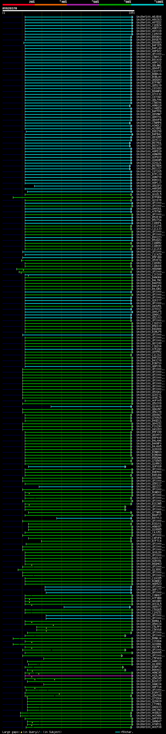This screenshot has height=734, width=166.
Task: Select the UniRef100_B6UFV7 label
Action: [149, 515]
